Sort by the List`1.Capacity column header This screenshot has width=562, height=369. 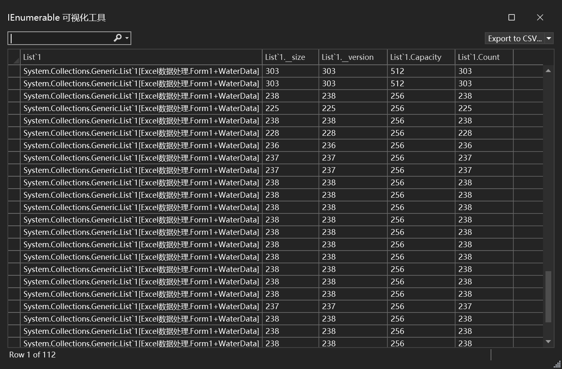tap(421, 57)
